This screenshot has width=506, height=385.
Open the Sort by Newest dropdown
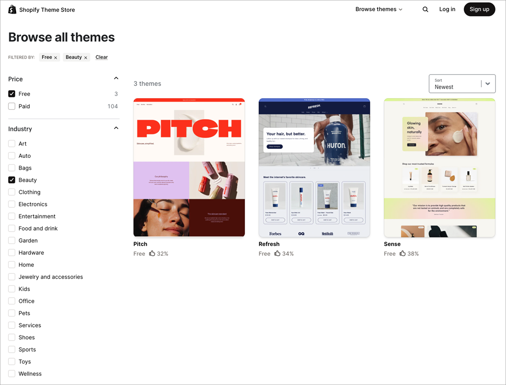coord(462,84)
